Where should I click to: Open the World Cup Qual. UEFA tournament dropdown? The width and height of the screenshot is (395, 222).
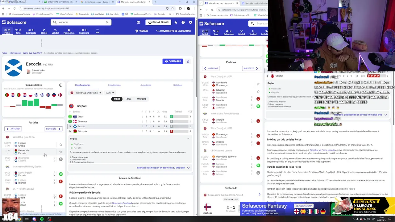tap(86, 93)
